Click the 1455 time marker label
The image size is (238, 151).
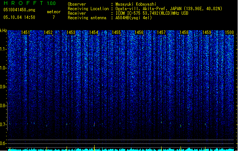point(116,32)
